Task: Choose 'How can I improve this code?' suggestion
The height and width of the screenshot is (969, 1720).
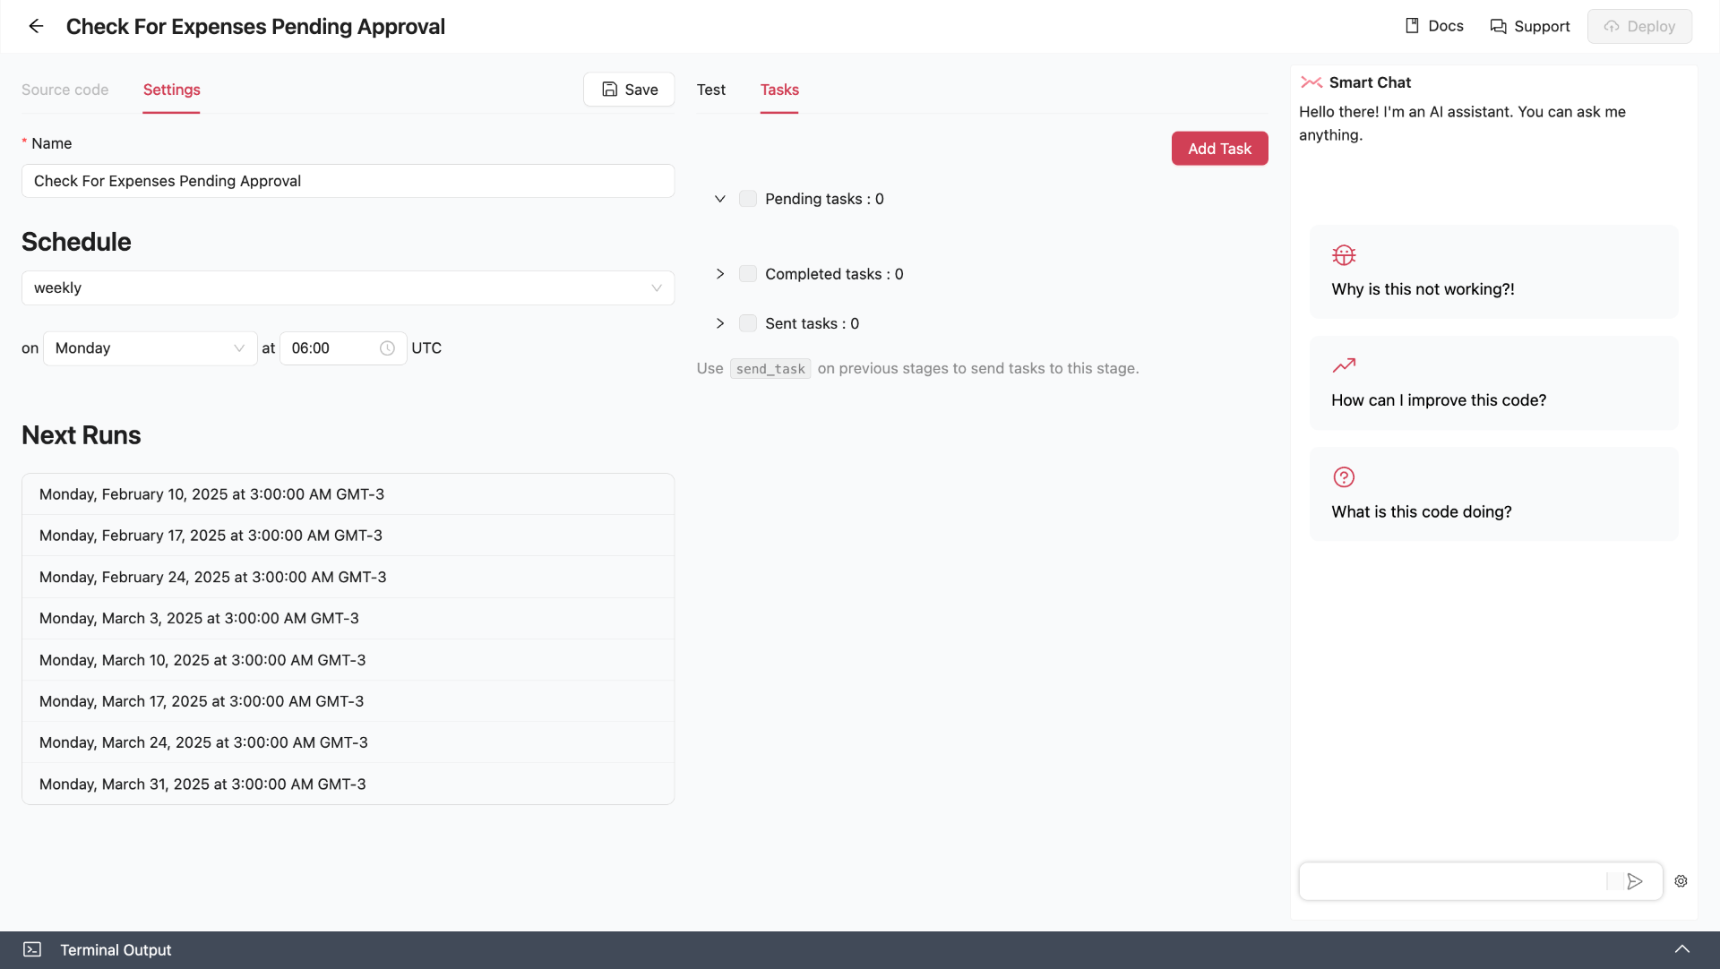Action: [x=1494, y=382]
